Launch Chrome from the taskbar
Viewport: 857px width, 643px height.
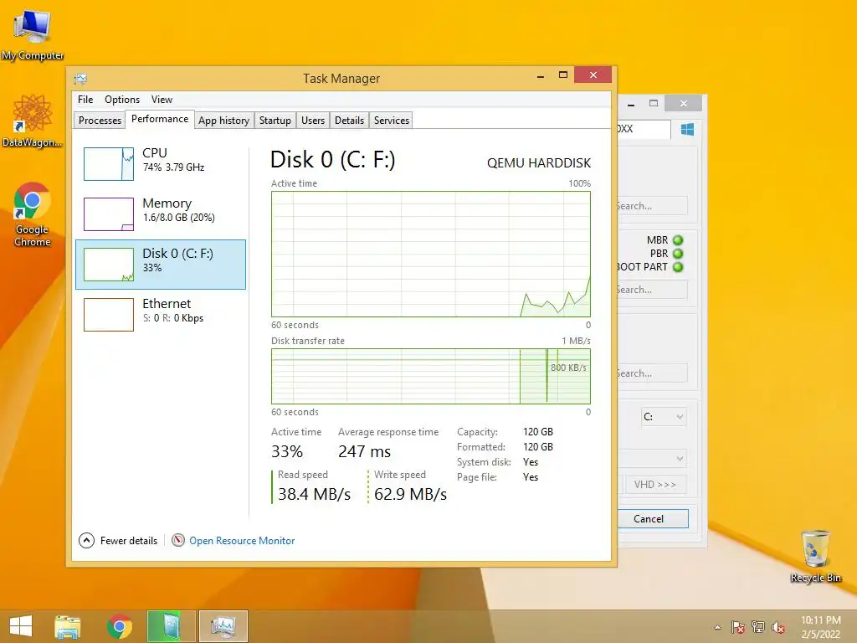point(120,626)
